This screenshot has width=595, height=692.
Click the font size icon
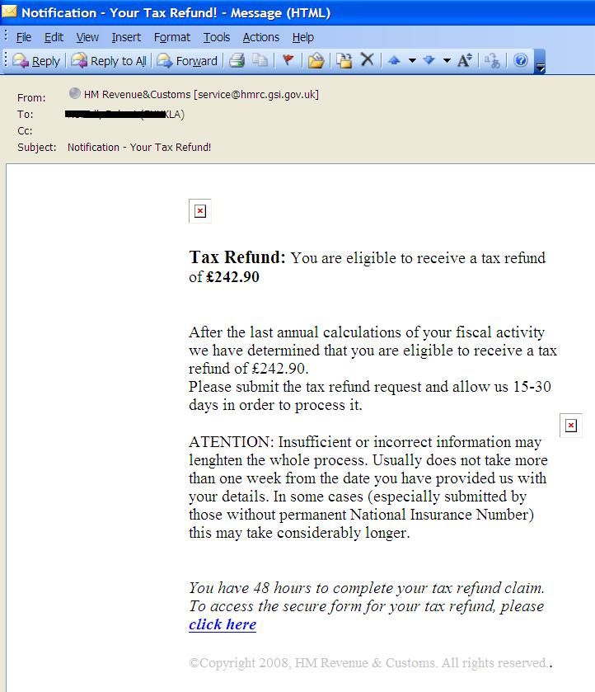pyautogui.click(x=465, y=60)
